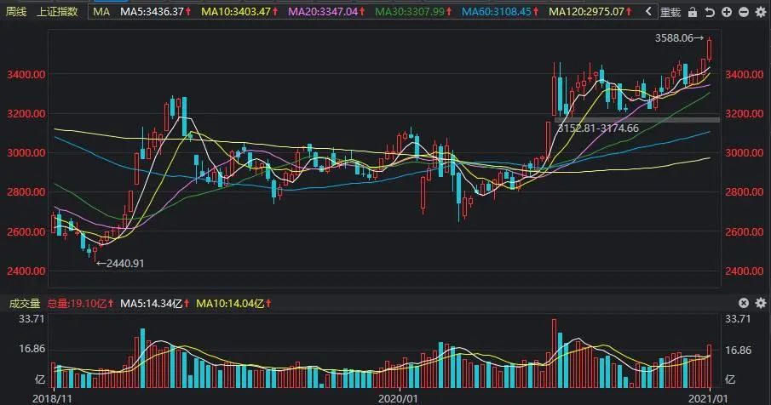Image resolution: width=771 pixels, height=405 pixels.
Task: Close the 成交量 volume panel
Action: pyautogui.click(x=744, y=303)
